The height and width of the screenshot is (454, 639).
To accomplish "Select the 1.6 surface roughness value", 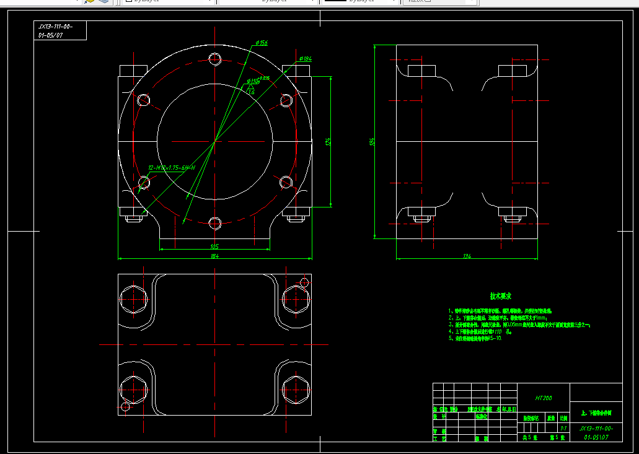I will click(x=251, y=92).
